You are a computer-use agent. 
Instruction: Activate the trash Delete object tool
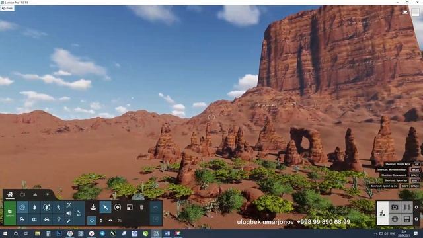point(142,207)
